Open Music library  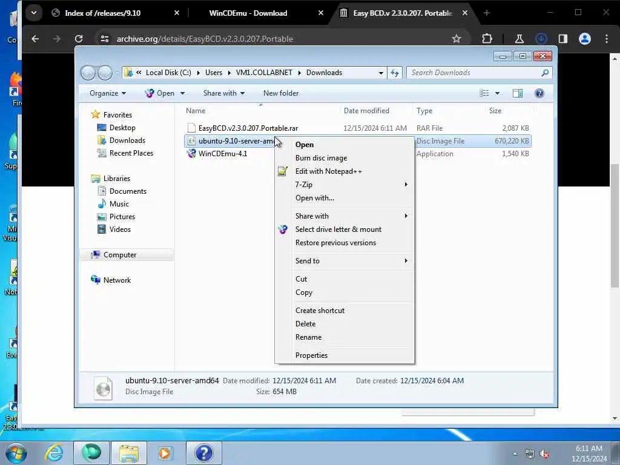click(119, 204)
